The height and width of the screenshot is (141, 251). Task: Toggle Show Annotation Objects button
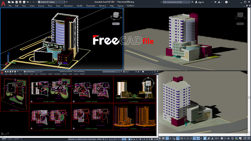tap(205, 138)
